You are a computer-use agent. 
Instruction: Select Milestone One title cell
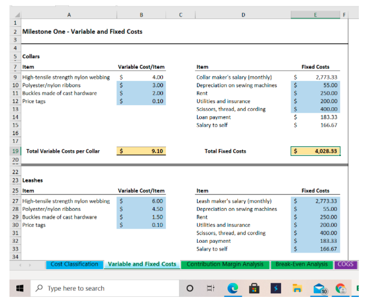(82, 32)
